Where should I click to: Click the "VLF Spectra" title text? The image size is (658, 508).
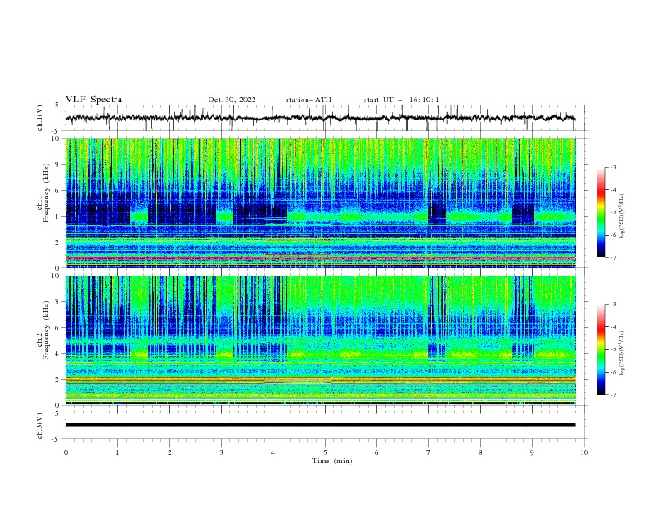point(94,100)
